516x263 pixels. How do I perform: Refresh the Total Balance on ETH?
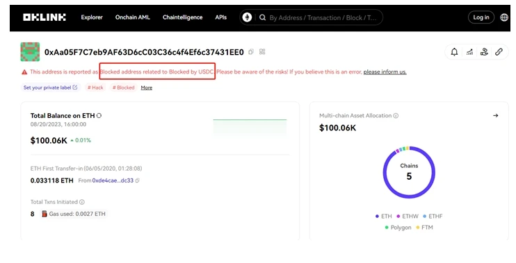(x=99, y=116)
